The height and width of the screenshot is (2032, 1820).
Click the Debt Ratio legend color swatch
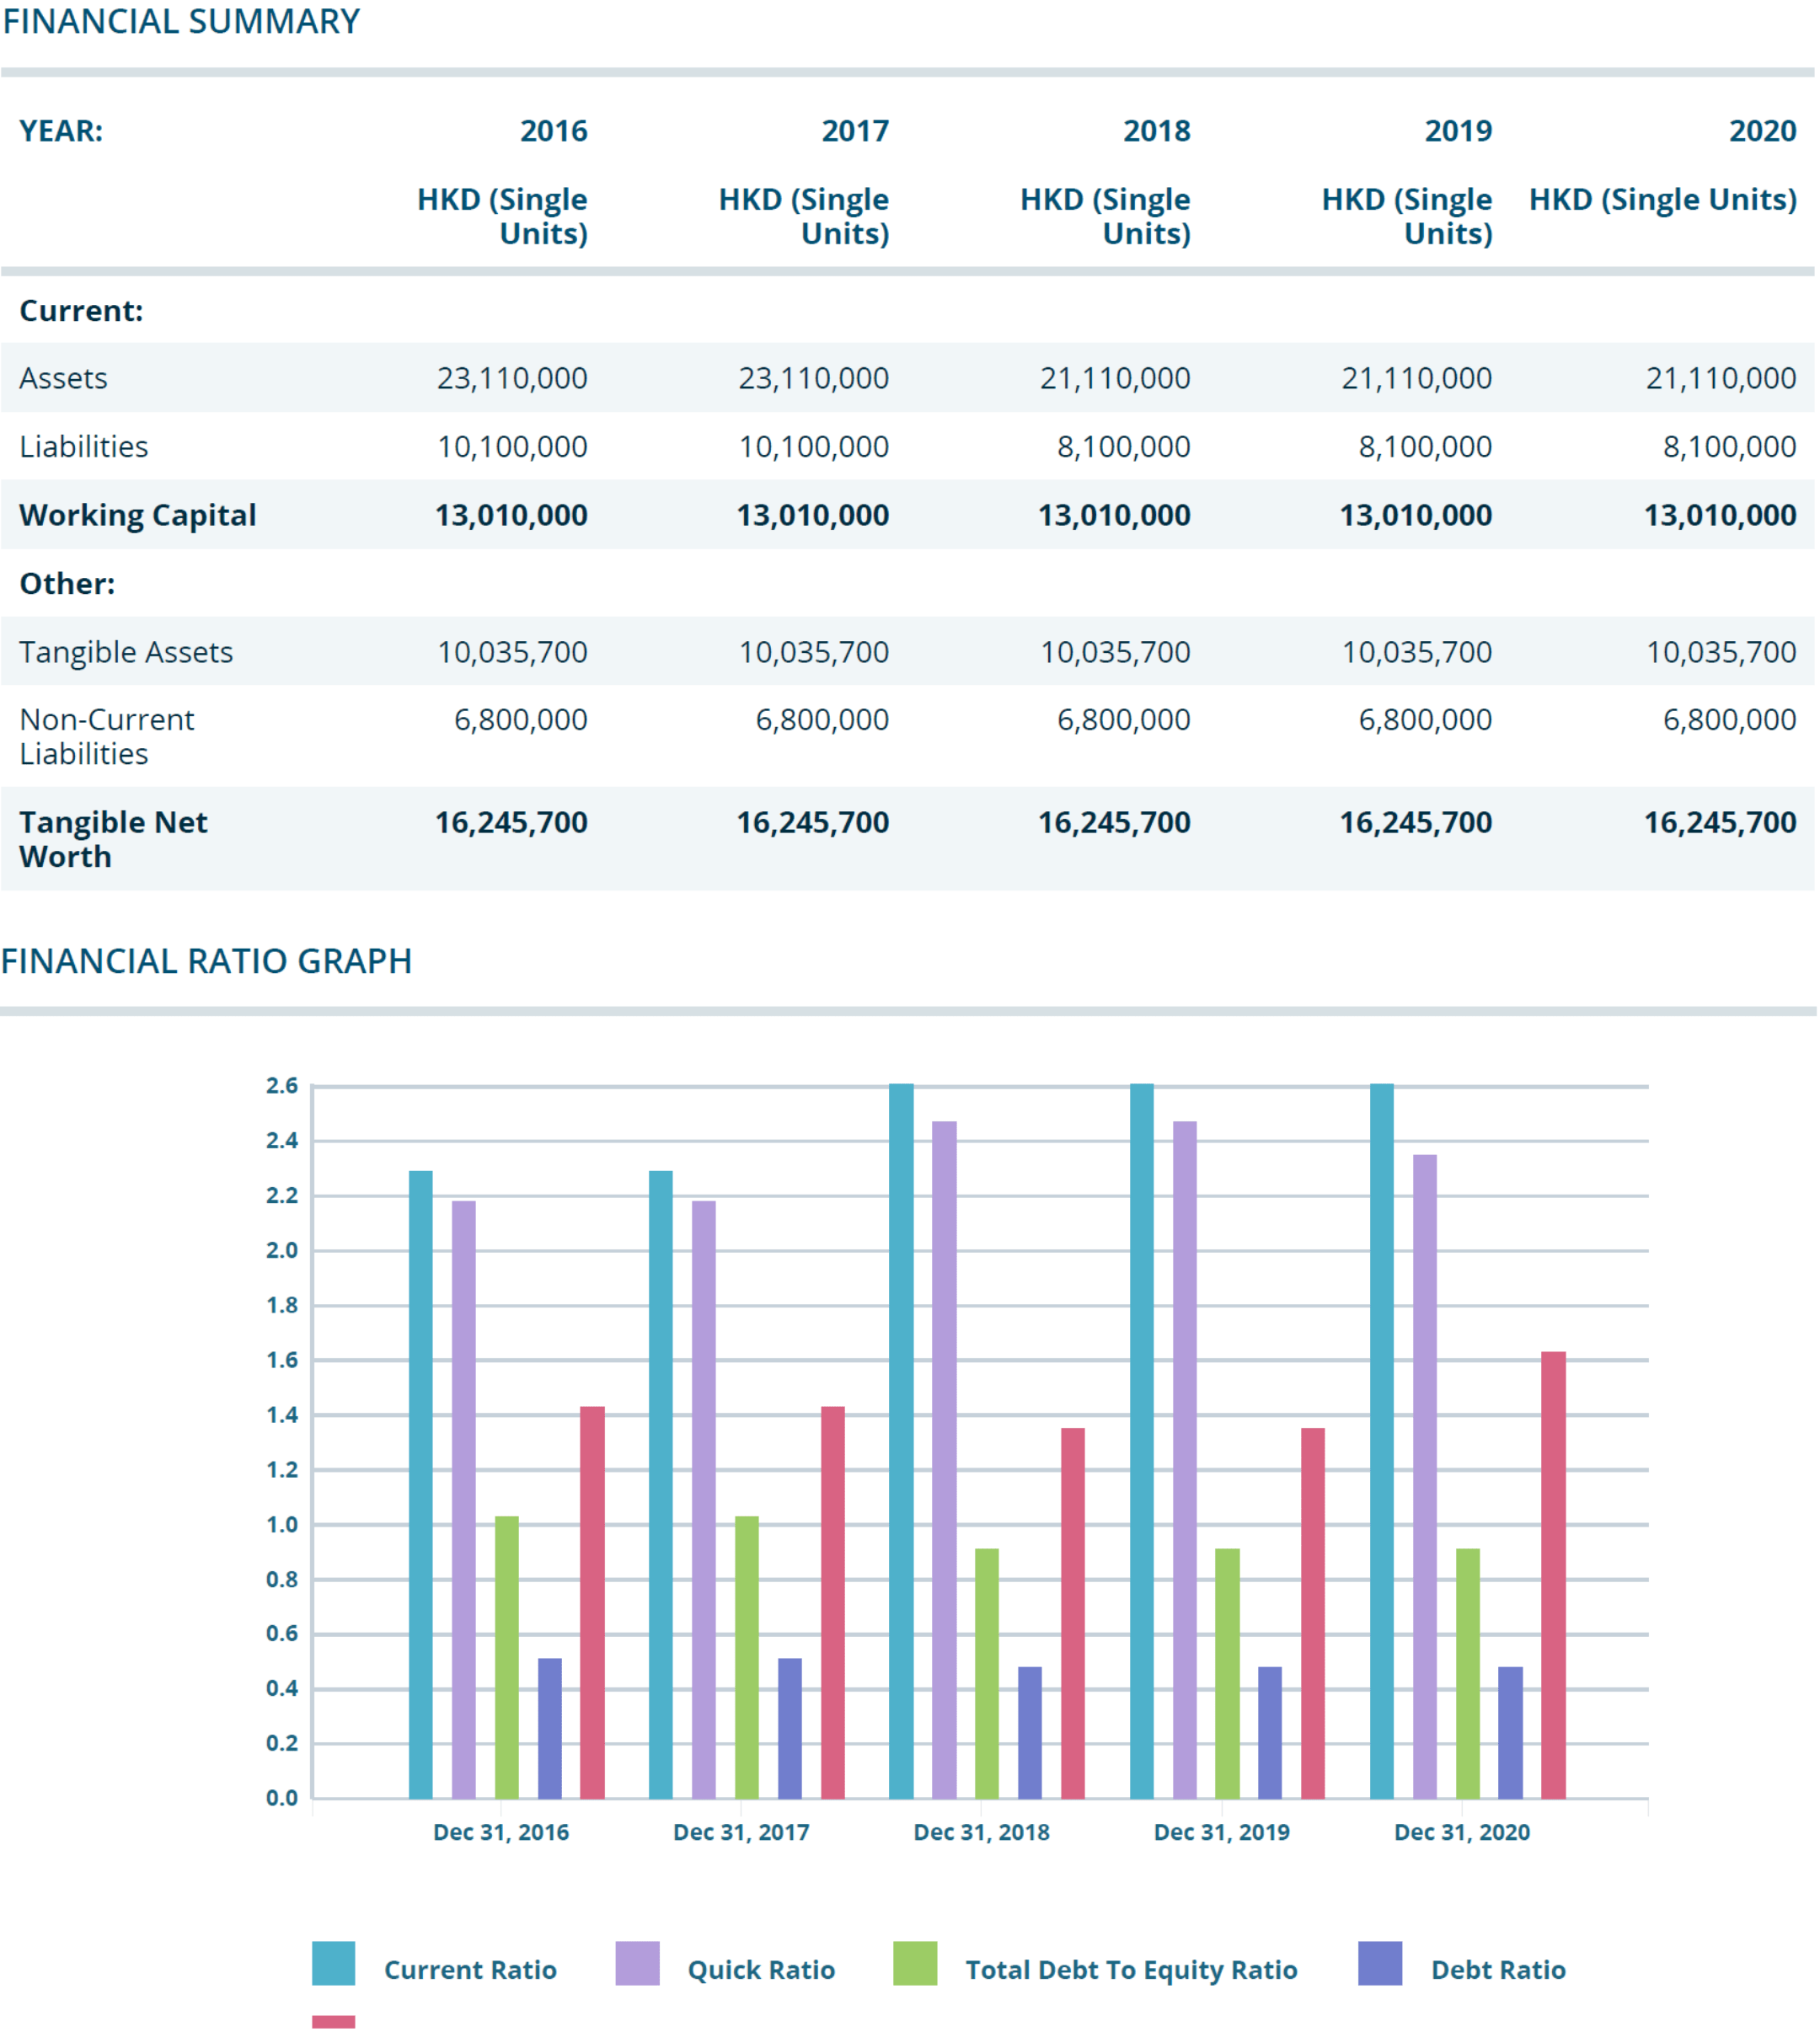[x=1380, y=1963]
